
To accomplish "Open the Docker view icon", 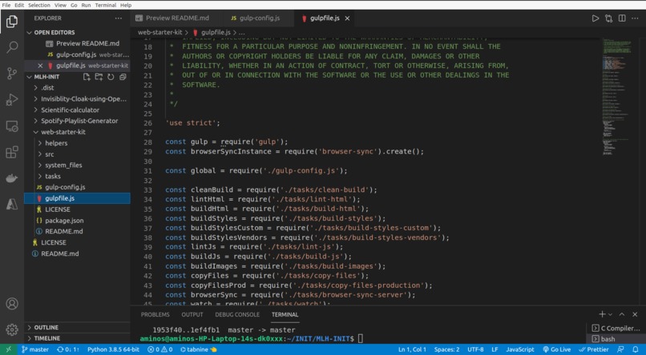I will pyautogui.click(x=12, y=178).
